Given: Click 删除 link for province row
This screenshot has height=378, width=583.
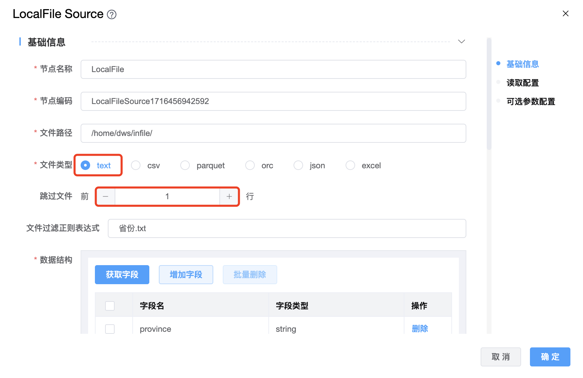Looking at the screenshot, I should point(420,329).
